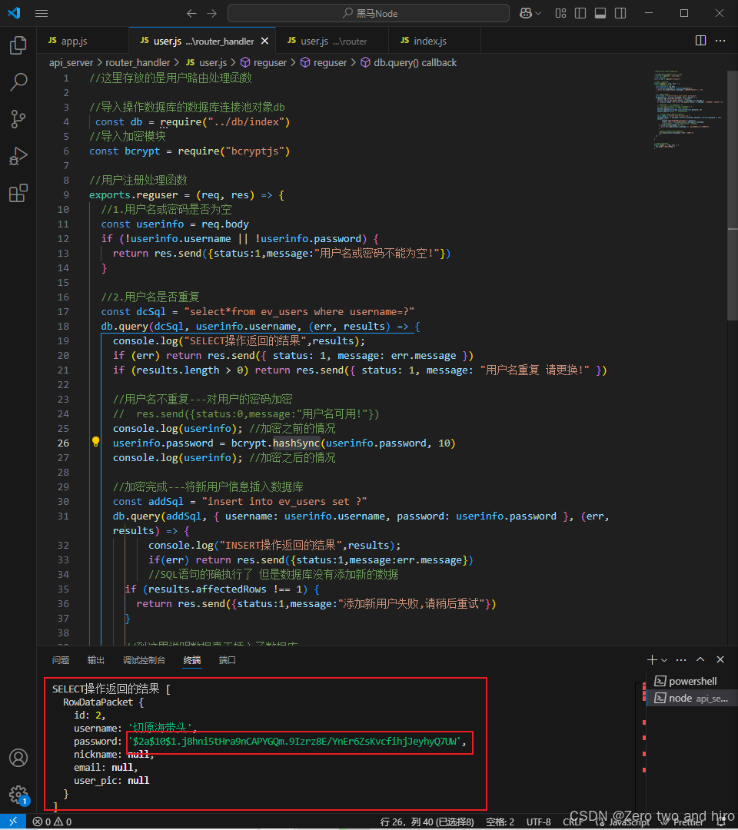
Task: Create a new terminal with the plus icon
Action: (650, 659)
